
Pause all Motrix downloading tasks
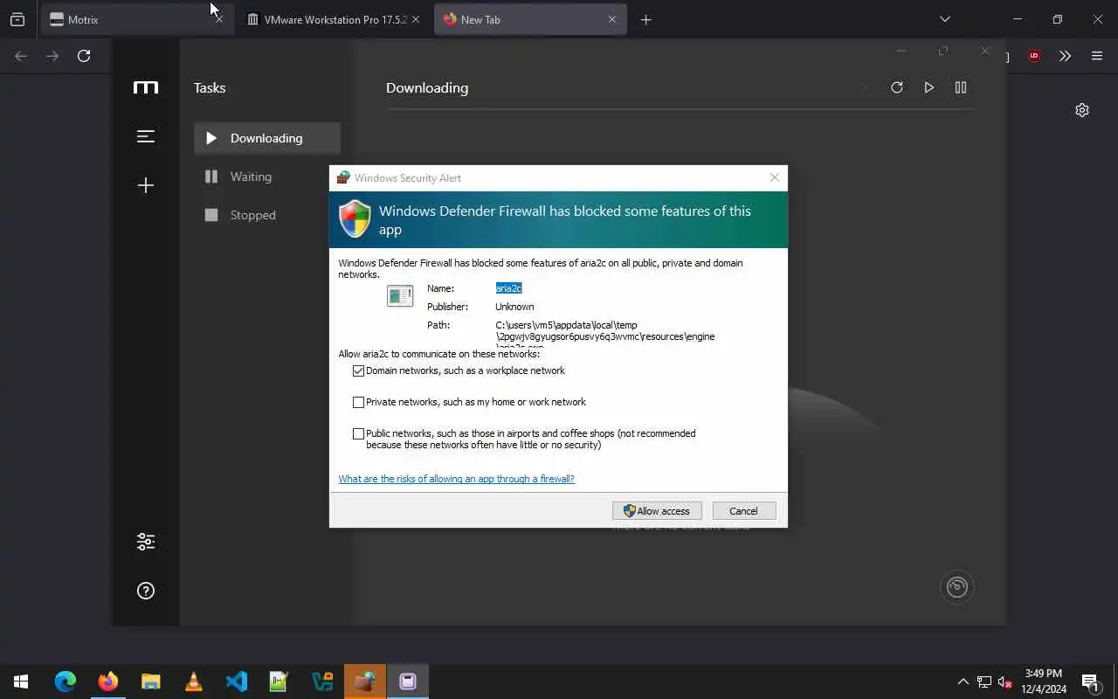[x=961, y=87]
